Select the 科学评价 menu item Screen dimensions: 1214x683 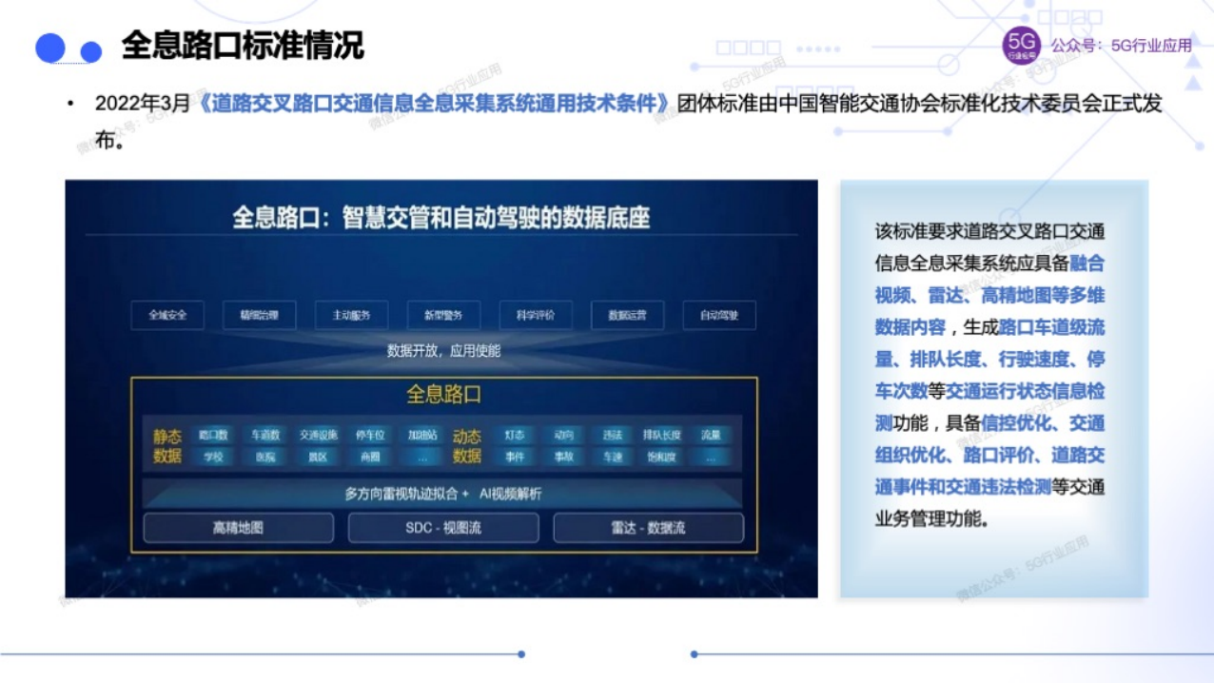tap(534, 314)
